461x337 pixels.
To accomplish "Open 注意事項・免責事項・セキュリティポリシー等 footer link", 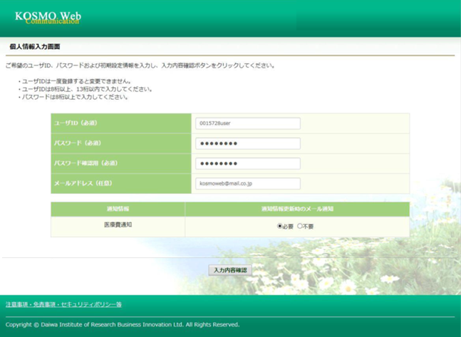I will 63,304.
